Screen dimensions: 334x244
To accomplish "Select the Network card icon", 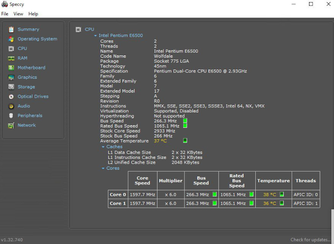I will (11, 126).
